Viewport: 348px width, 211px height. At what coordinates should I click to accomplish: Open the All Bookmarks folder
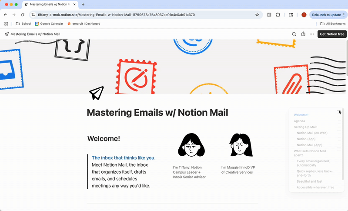pyautogui.click(x=333, y=23)
